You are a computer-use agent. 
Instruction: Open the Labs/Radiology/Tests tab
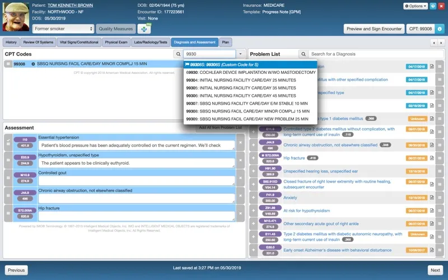pos(151,43)
